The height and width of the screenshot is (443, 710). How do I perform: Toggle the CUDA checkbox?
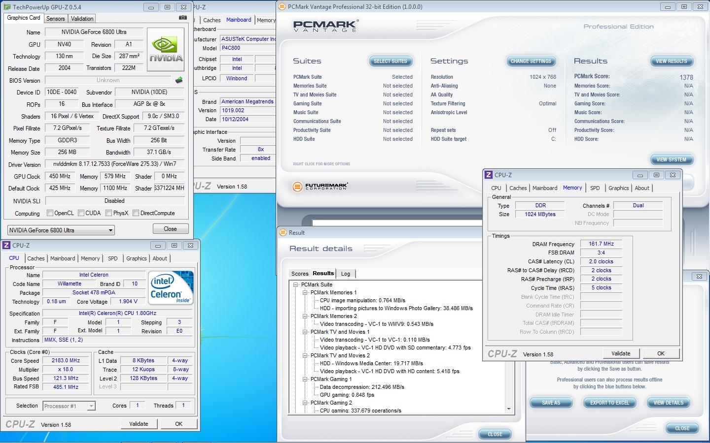81,213
